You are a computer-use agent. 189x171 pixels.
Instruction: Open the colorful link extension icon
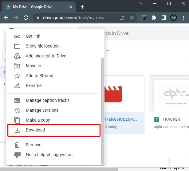(144, 18)
